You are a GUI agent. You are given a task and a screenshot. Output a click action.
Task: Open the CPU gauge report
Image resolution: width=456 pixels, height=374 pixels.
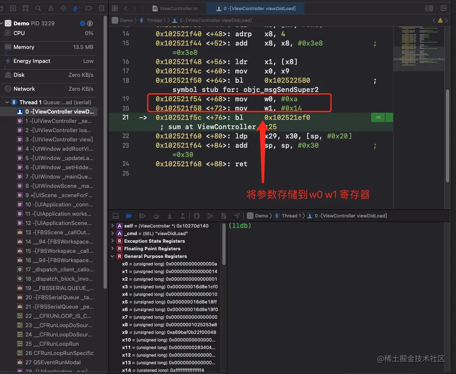pyautogui.click(x=49, y=33)
